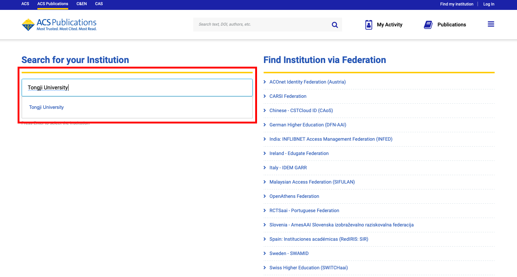Click the My Activity label
Screen dimensions: 517x277
390,25
